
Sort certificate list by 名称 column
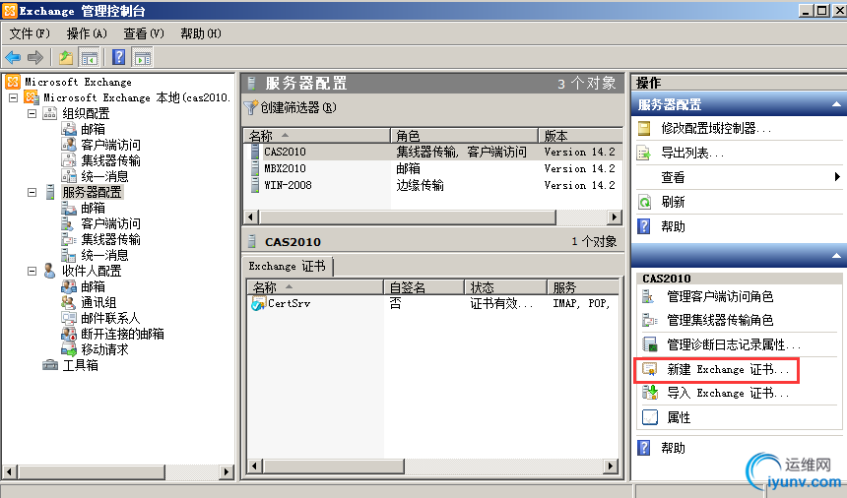pyautogui.click(x=315, y=287)
